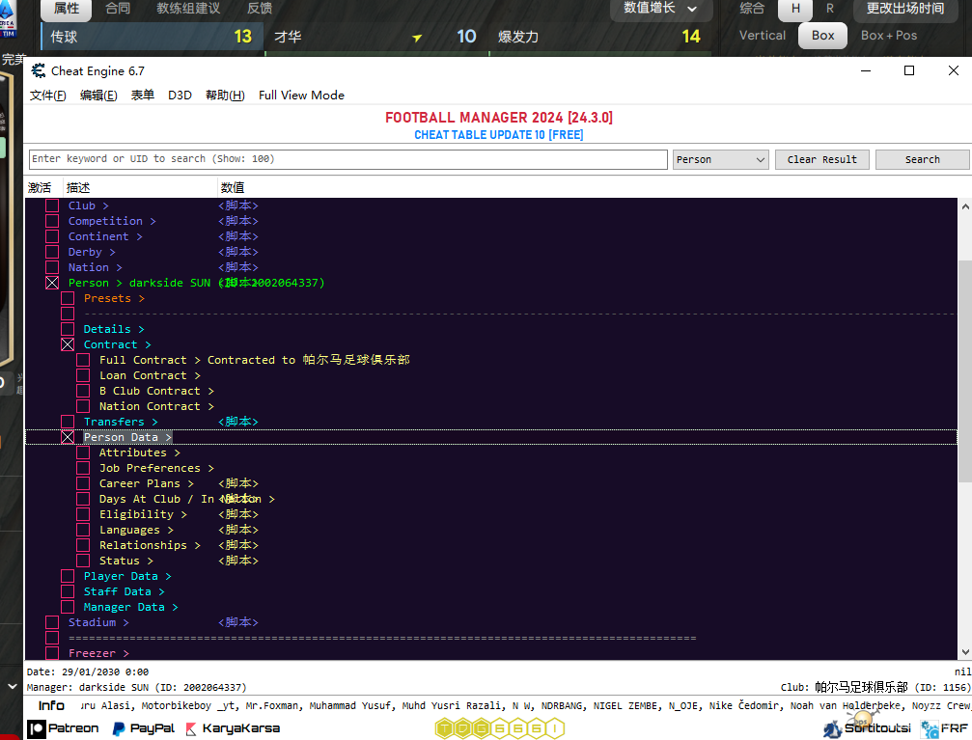This screenshot has height=740, width=972.
Task: Select the Box+Pos view option
Action: click(x=889, y=36)
